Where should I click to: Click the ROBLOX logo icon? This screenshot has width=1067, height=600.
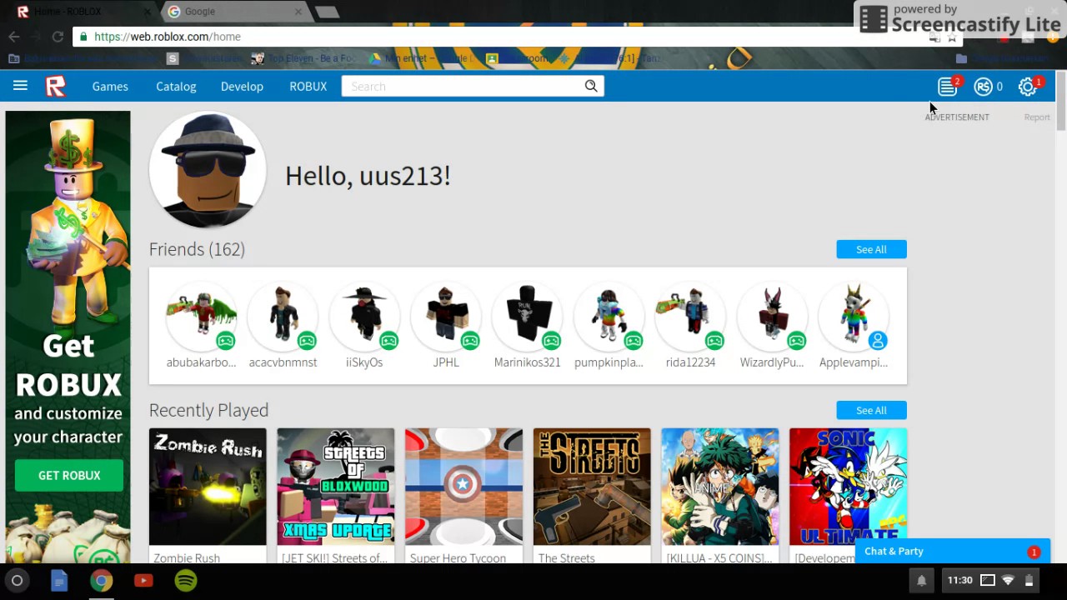pos(56,86)
